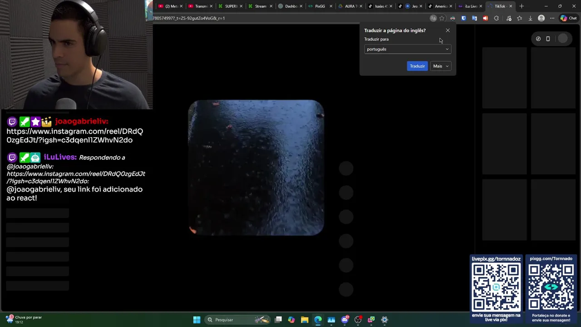Viewport: 581px width, 327px height.
Task: Open the Copilot Chat button
Action: point(569,18)
